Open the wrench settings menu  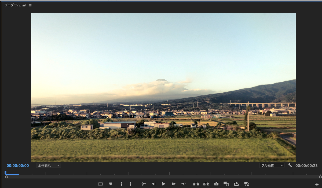tap(290, 165)
